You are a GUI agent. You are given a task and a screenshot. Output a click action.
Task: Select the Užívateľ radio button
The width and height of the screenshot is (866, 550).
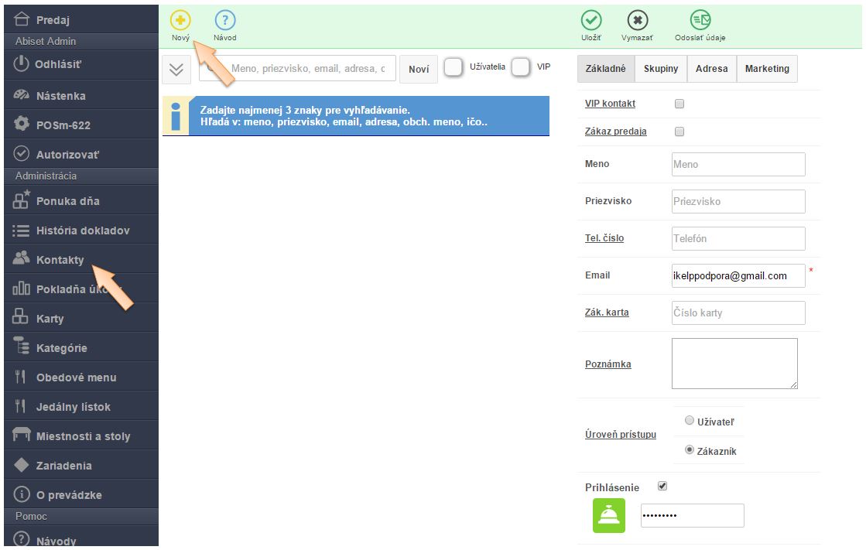pos(690,421)
